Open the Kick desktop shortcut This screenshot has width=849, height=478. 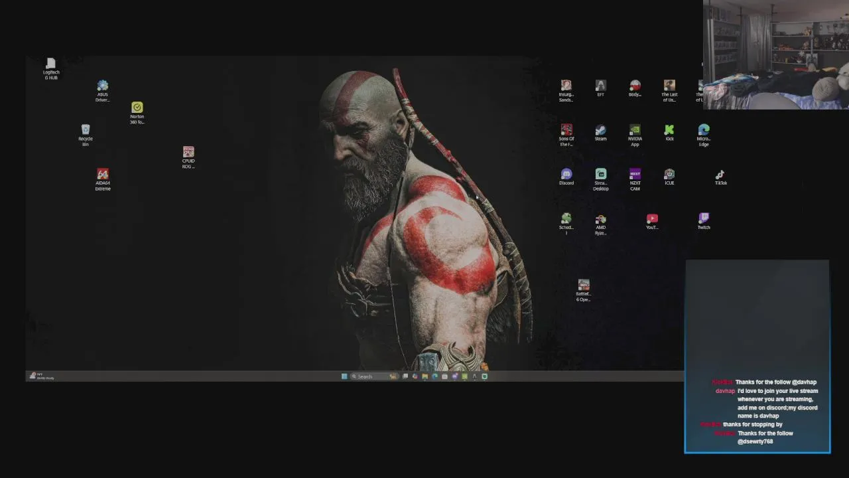pyautogui.click(x=669, y=133)
